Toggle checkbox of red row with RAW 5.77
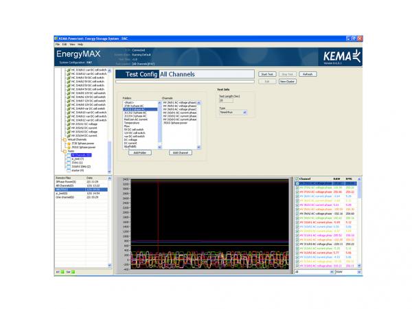 click(x=297, y=253)
